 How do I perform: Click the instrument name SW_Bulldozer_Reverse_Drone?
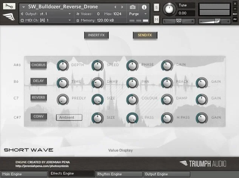click(63, 7)
